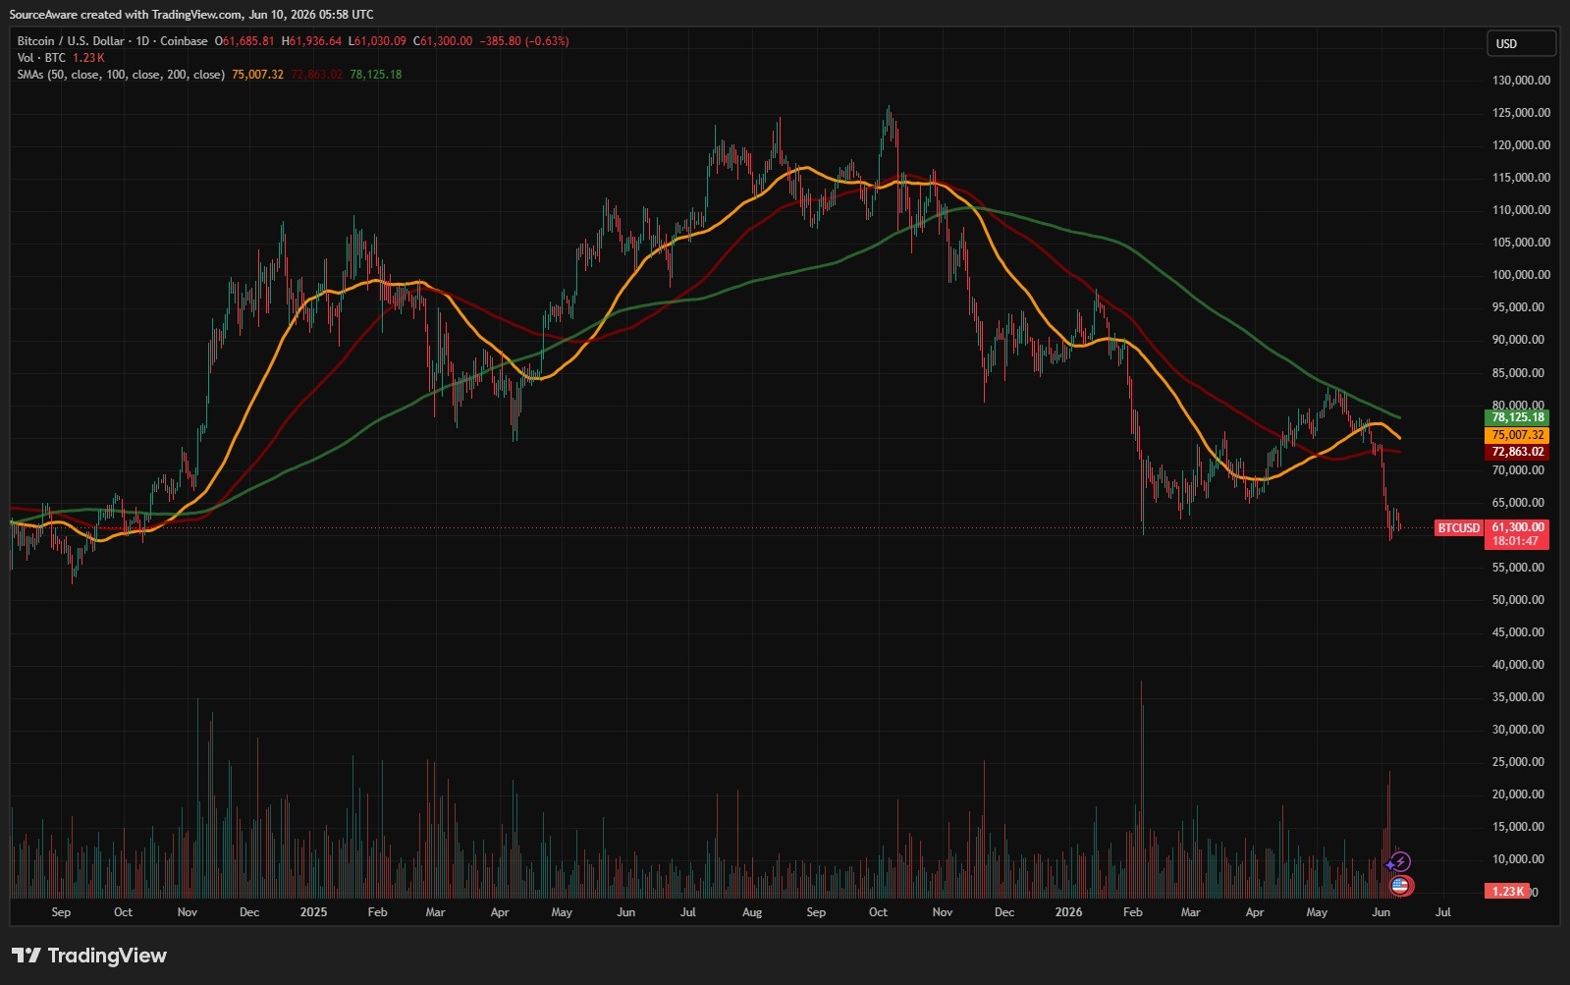Click the 18:01:47 bar countdown timer
This screenshot has height=985, width=1570.
point(1517,541)
